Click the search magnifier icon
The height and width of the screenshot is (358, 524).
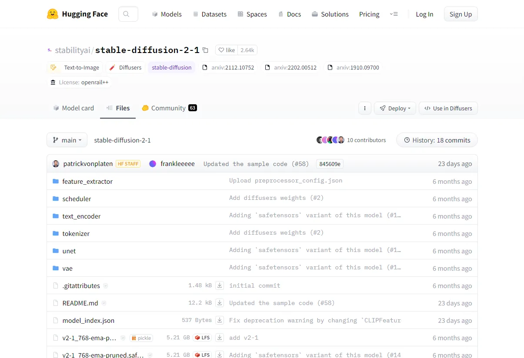(x=127, y=14)
